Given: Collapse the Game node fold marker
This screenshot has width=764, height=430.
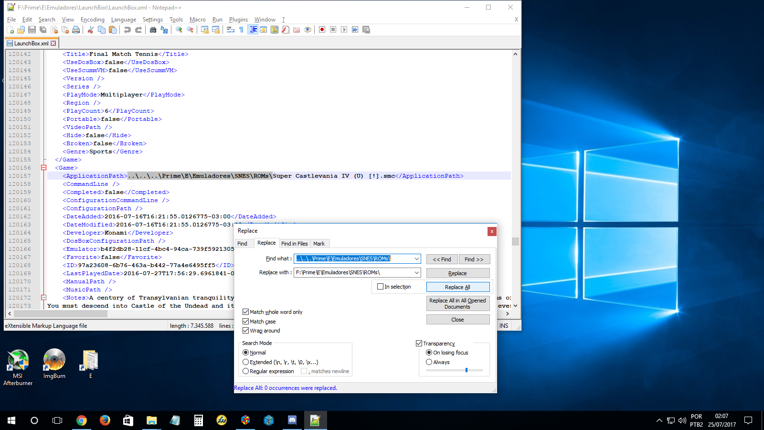Looking at the screenshot, I should [43, 168].
